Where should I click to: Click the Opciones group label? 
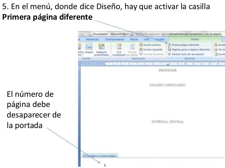(189, 58)
